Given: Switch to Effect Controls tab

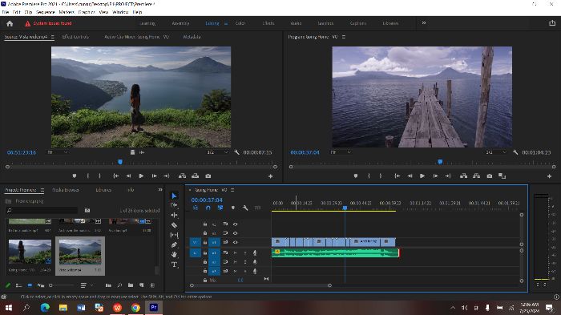Looking at the screenshot, I should 75,37.
